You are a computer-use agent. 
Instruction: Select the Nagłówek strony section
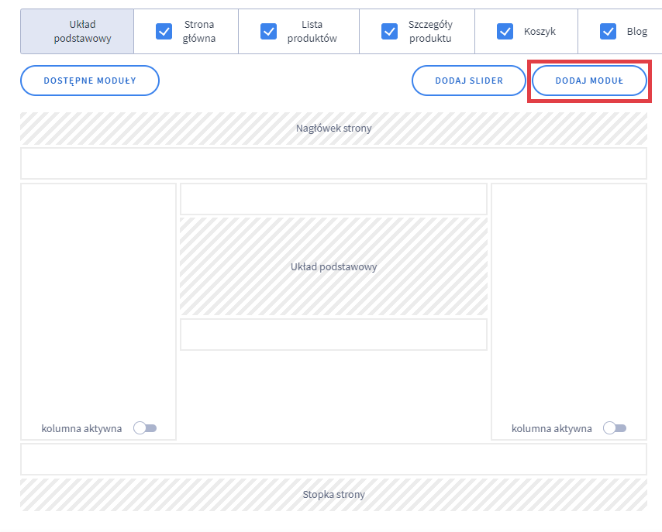click(x=333, y=129)
